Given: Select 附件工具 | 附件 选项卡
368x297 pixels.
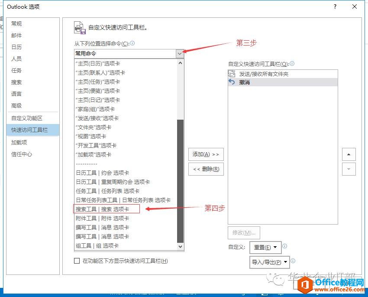Looking at the screenshot, I should tap(126, 218).
